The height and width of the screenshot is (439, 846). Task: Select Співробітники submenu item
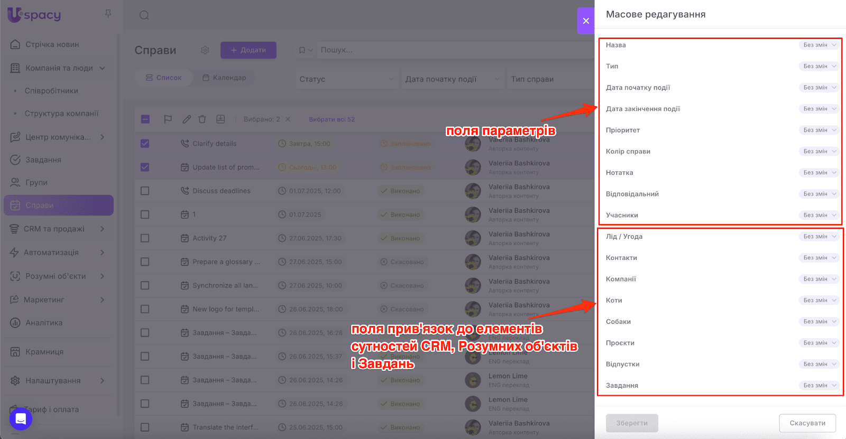51,91
